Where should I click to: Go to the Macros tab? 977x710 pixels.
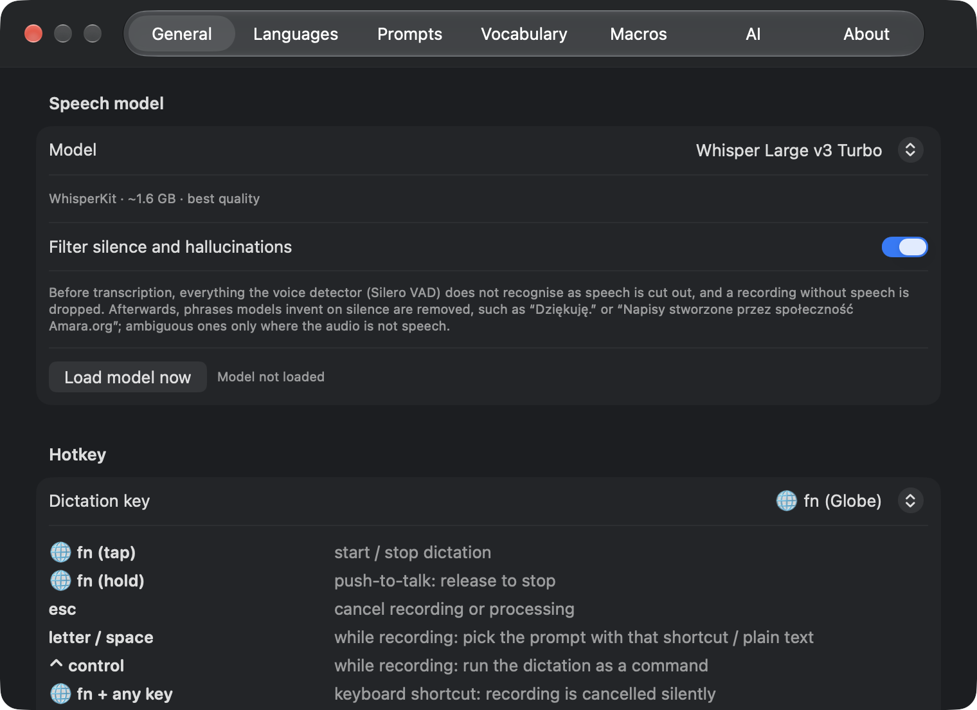[638, 34]
